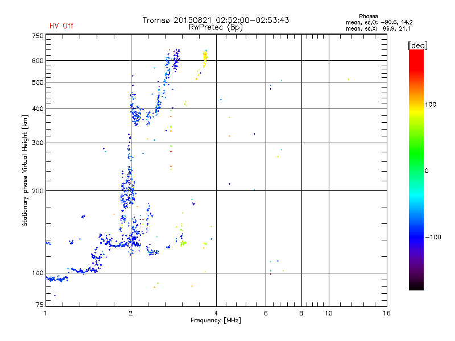Click the y-axis '600' tick label
The image size is (455, 341).
click(38, 61)
